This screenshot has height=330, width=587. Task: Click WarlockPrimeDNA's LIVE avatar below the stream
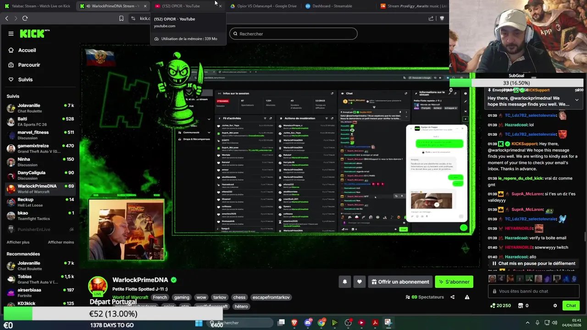98,286
